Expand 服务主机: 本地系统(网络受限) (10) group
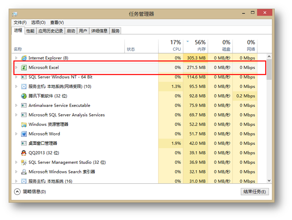 click(16, 87)
